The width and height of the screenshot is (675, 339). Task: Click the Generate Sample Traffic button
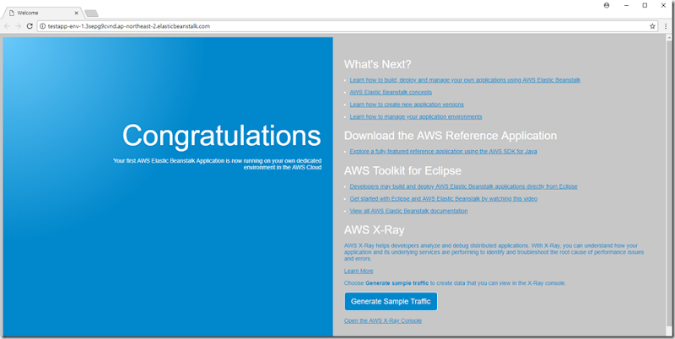pyautogui.click(x=391, y=302)
